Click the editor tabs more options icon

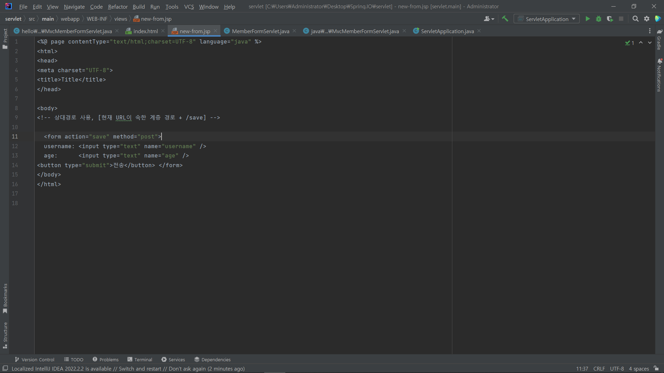(650, 31)
